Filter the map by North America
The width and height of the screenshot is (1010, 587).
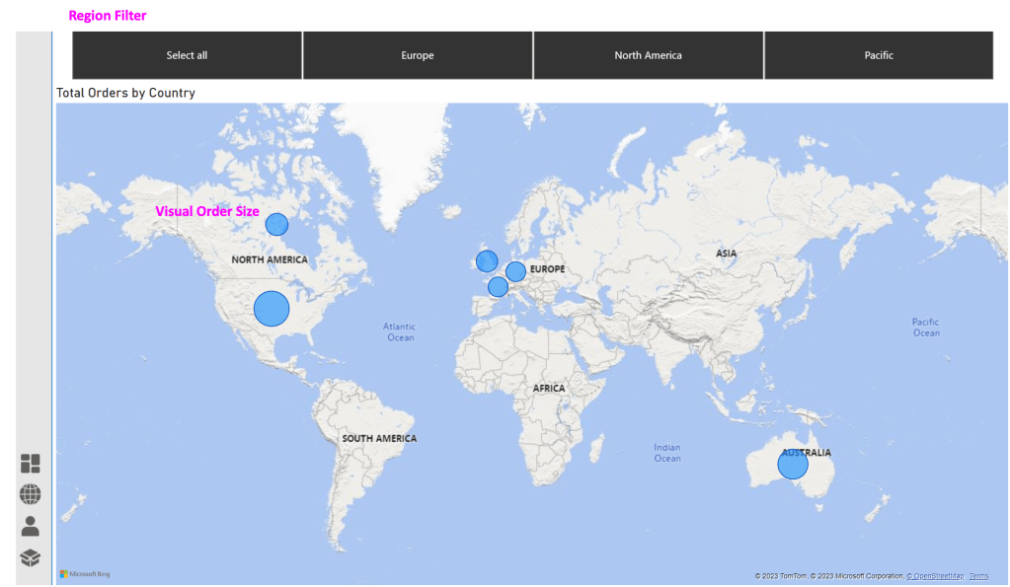[648, 55]
